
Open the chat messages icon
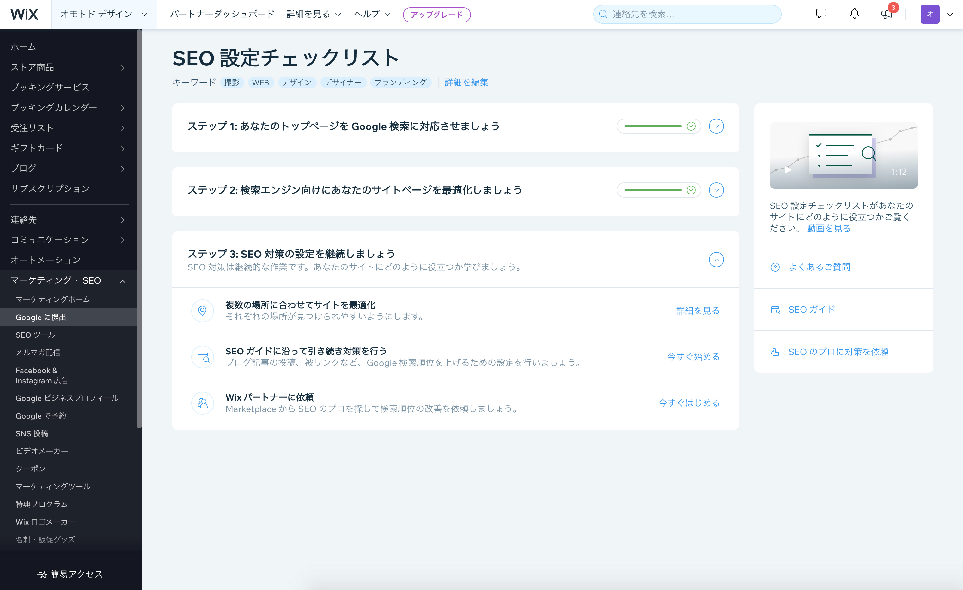[821, 14]
